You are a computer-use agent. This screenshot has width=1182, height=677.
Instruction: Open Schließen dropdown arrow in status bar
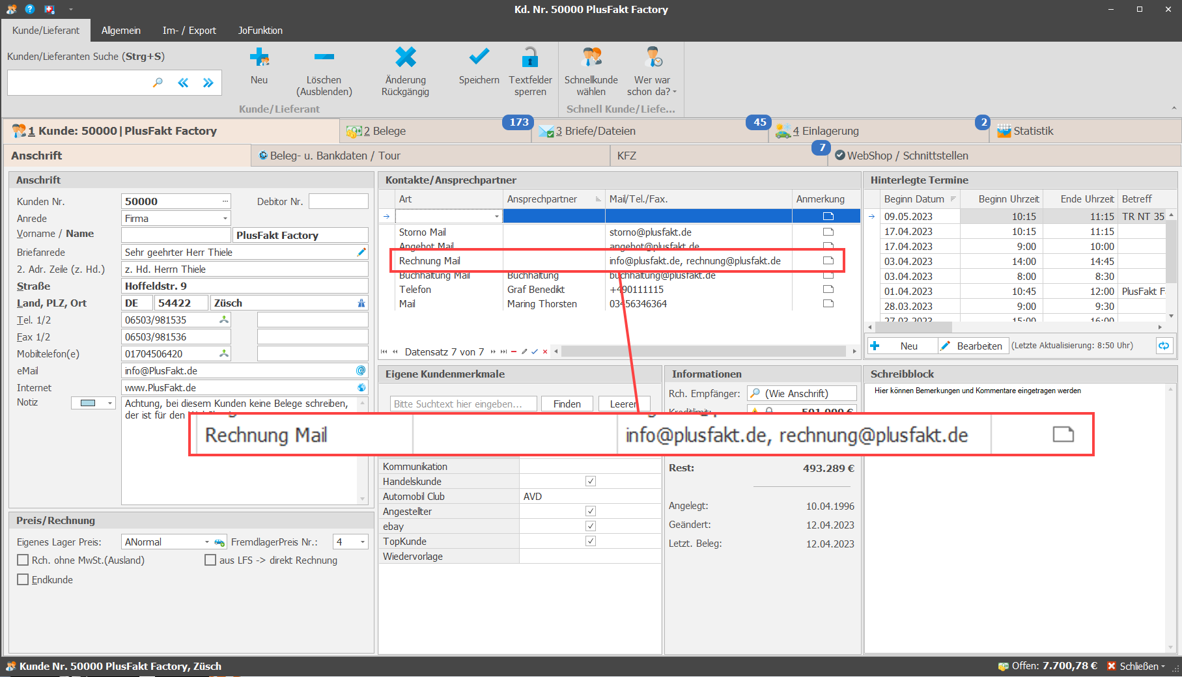click(x=1163, y=667)
